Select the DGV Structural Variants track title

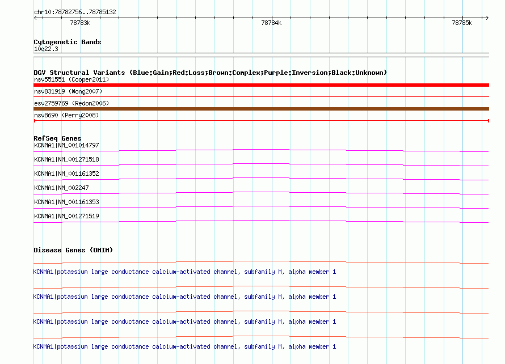[x=211, y=73]
